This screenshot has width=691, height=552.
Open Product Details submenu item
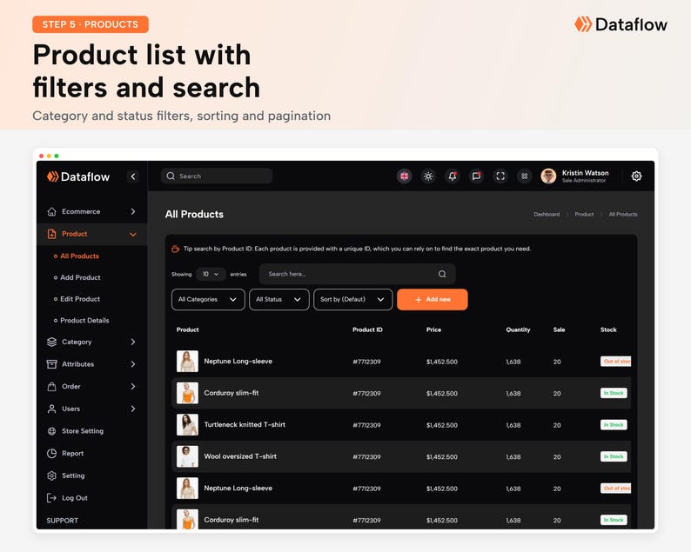coord(84,321)
